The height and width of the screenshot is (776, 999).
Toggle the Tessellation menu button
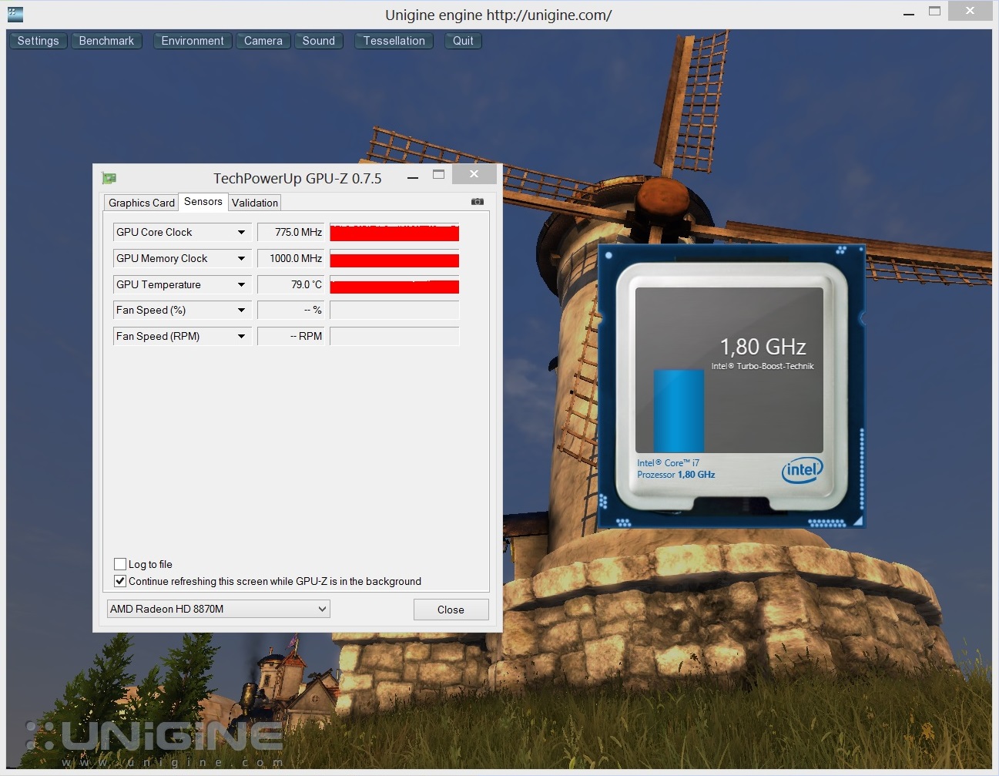[394, 41]
